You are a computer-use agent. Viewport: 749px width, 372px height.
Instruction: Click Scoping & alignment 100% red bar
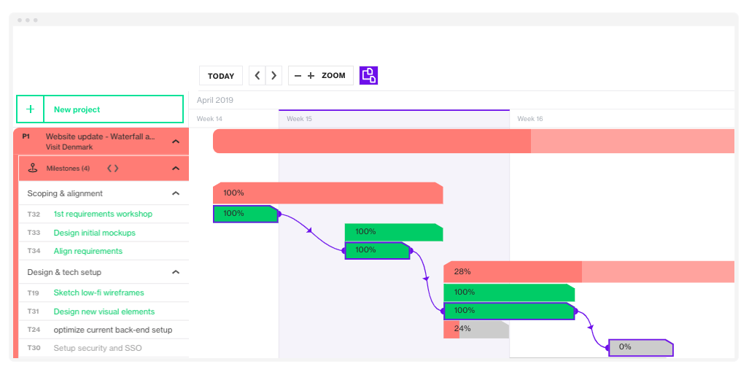pos(327,193)
